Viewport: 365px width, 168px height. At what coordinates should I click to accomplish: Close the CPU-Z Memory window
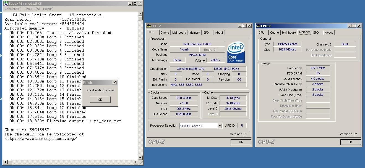(x=359, y=26)
